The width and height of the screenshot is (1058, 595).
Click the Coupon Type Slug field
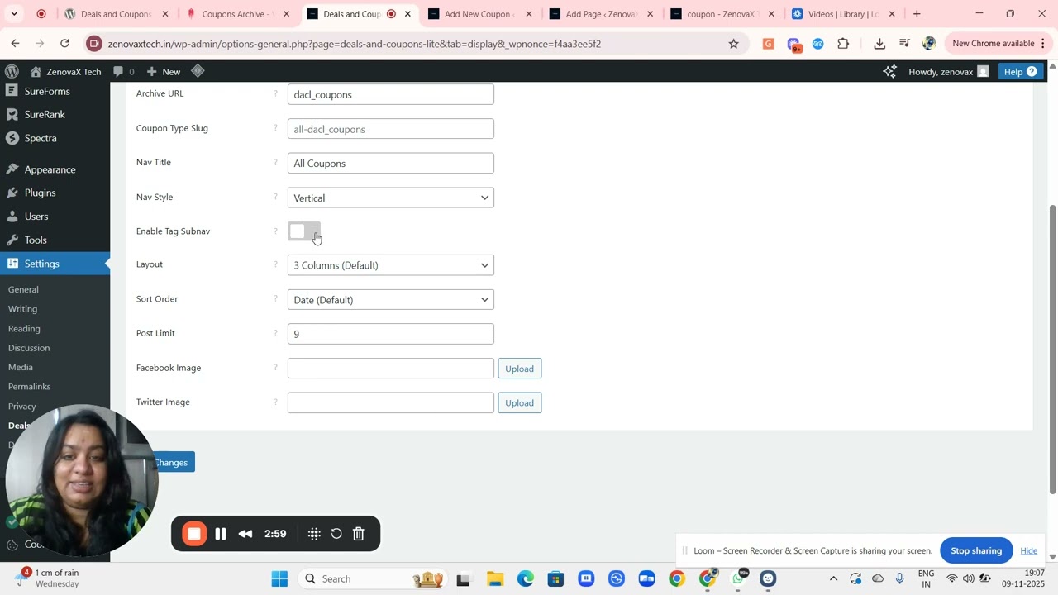coord(391,129)
